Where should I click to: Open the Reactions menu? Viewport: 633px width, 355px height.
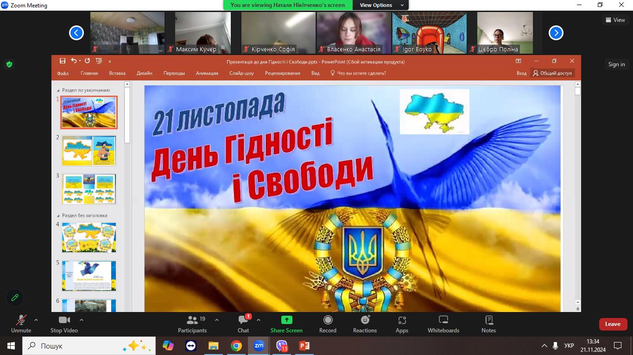coord(365,324)
